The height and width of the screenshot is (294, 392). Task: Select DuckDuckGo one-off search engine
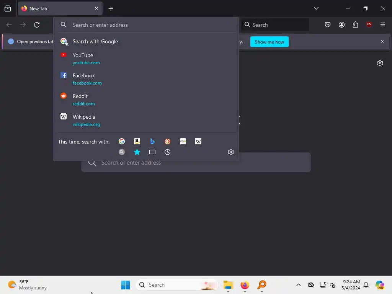168,142
